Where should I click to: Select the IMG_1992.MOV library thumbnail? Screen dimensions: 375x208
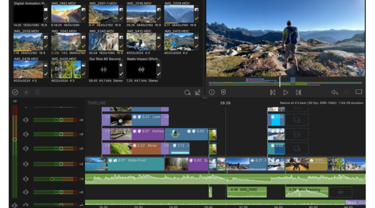point(66,14)
